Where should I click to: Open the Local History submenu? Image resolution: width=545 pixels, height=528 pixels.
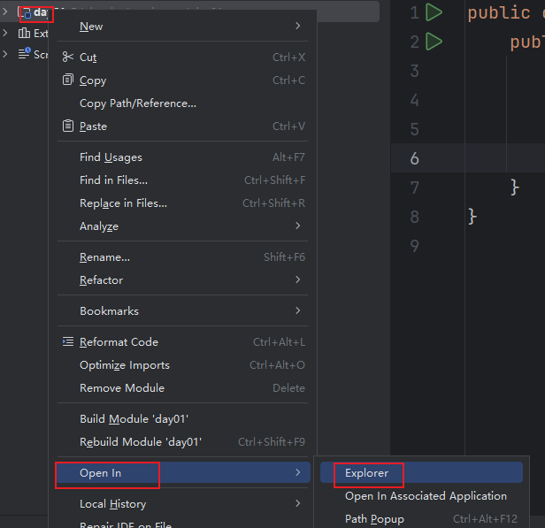[182, 504]
